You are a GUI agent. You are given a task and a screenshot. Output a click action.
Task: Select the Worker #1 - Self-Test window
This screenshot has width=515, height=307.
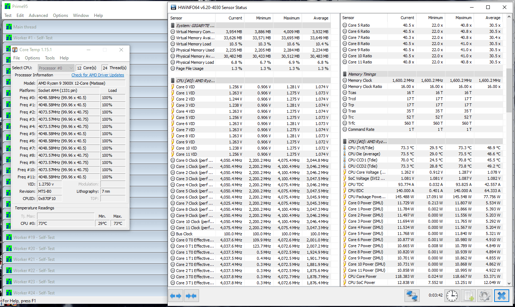coord(85,37)
